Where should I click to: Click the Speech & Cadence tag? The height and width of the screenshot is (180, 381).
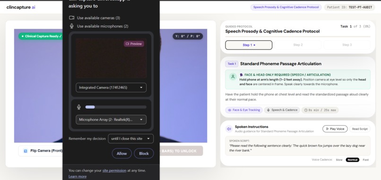pyautogui.click(x=282, y=110)
